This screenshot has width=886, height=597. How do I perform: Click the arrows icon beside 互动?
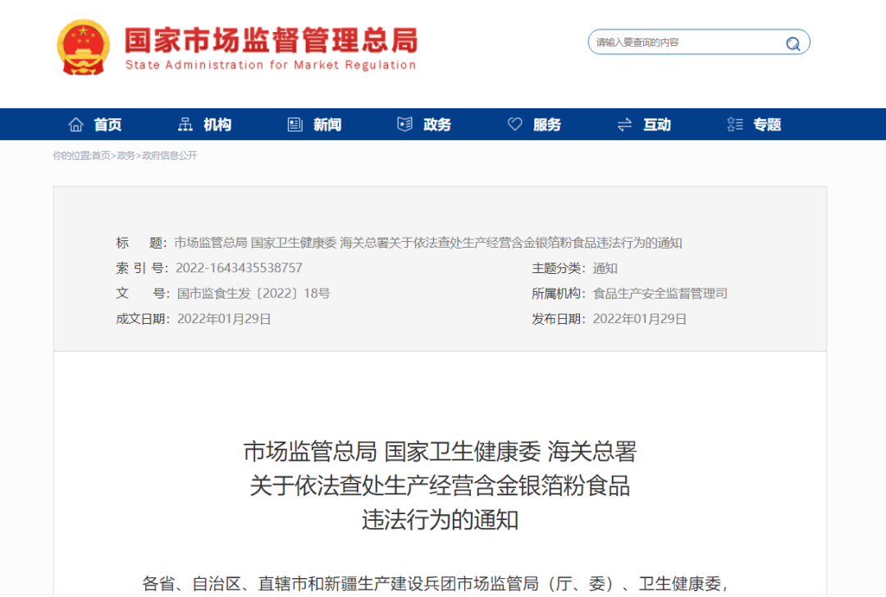click(624, 125)
